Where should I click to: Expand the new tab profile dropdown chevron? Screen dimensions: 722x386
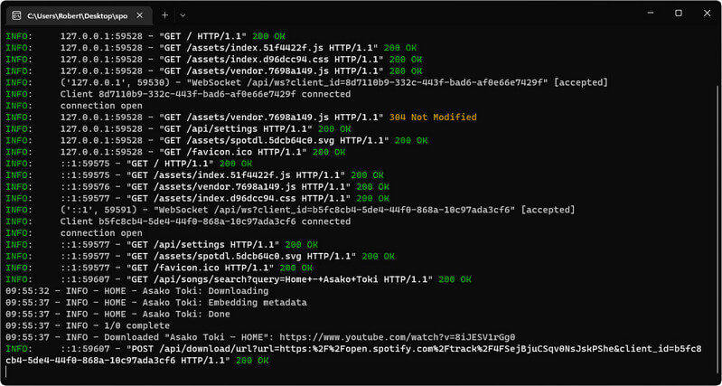coord(183,15)
